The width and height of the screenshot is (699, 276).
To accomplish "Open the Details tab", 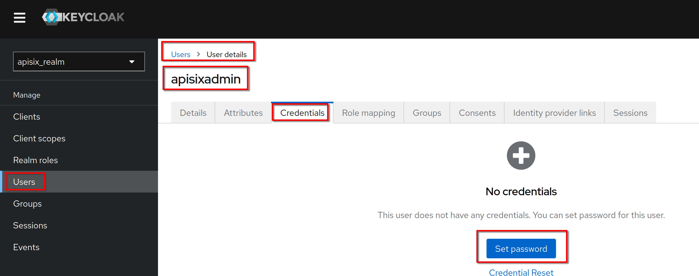I will (x=193, y=113).
